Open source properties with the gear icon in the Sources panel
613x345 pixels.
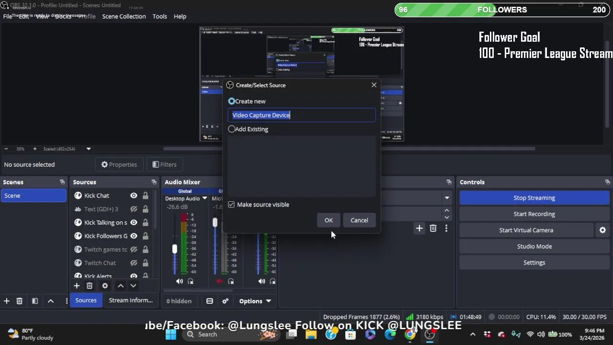click(x=105, y=286)
